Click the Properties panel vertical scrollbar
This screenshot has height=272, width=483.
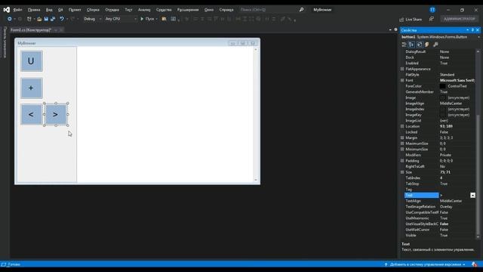point(478,144)
